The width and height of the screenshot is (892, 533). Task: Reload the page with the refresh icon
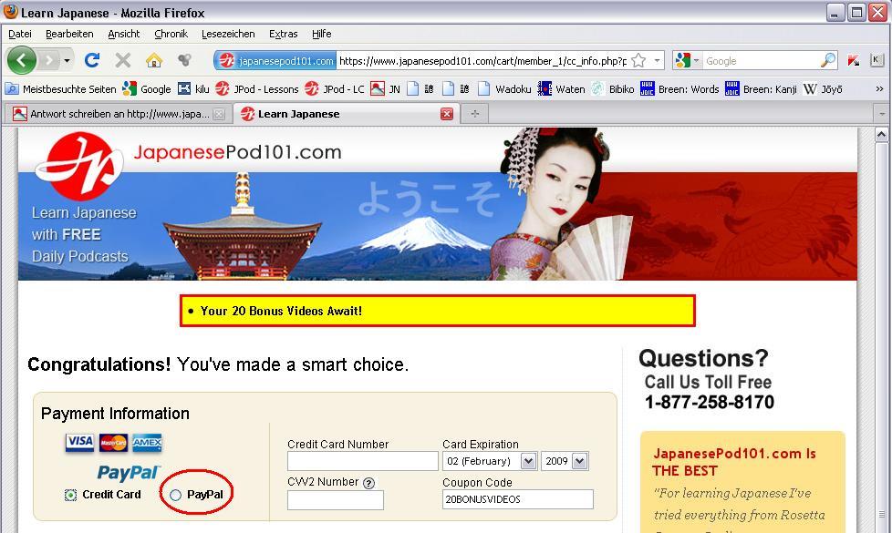tap(92, 61)
